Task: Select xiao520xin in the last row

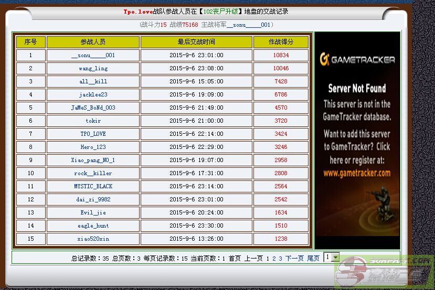Action: (x=93, y=239)
